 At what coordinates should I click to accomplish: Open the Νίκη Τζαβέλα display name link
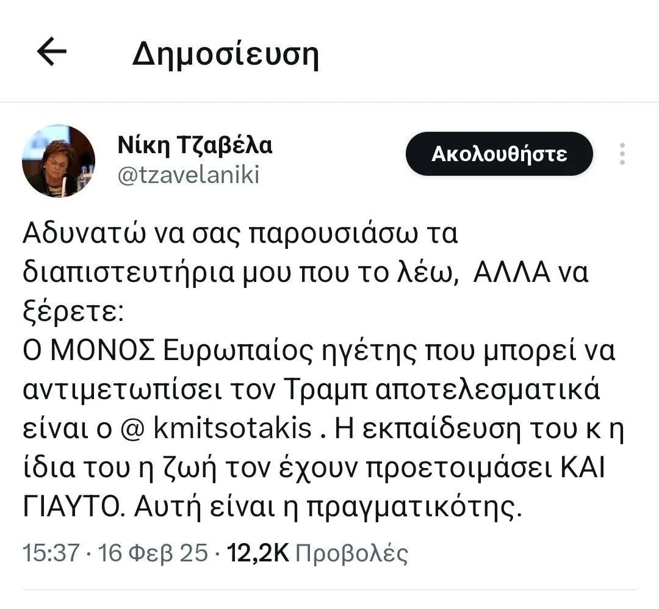194,145
